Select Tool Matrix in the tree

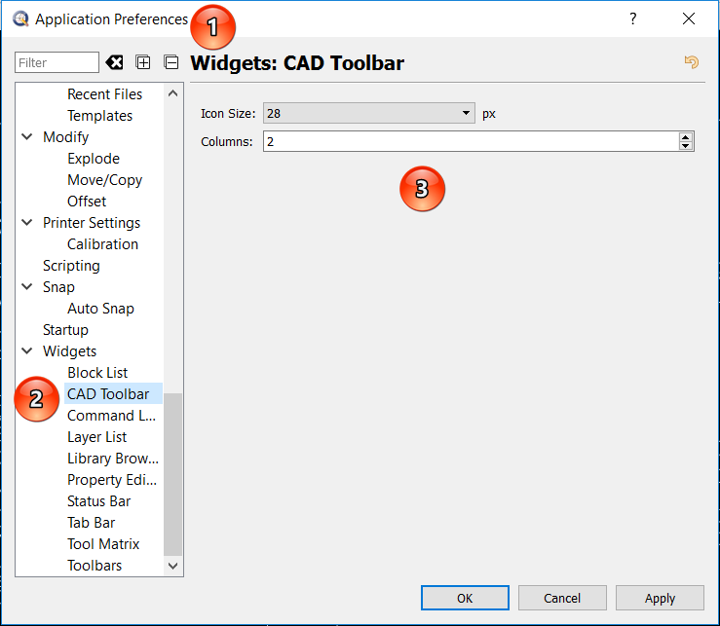[103, 544]
